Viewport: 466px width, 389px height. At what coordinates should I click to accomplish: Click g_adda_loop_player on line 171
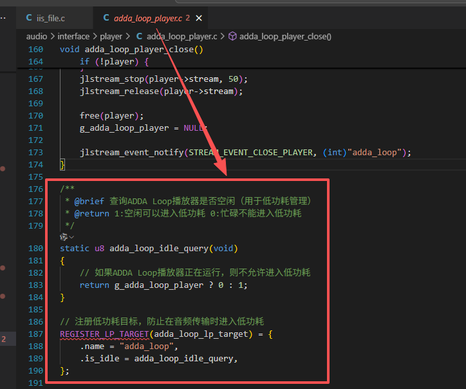point(124,128)
